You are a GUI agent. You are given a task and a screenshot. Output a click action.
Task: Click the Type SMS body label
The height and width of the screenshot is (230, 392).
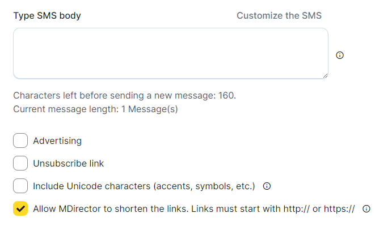(47, 15)
